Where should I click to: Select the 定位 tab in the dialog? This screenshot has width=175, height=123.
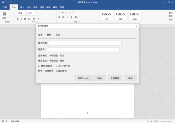coord(58,35)
